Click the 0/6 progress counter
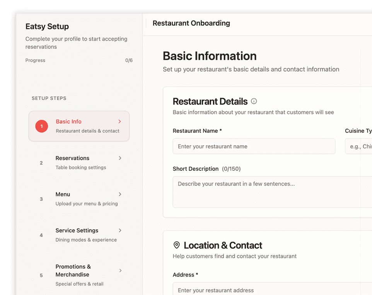372x295 pixels. pos(129,60)
